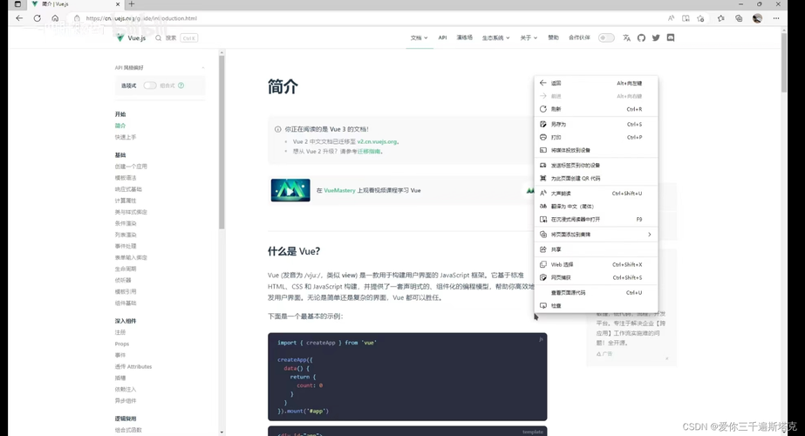The image size is (805, 436).
Task: Click the VueMastery video thumbnail
Action: pos(290,190)
